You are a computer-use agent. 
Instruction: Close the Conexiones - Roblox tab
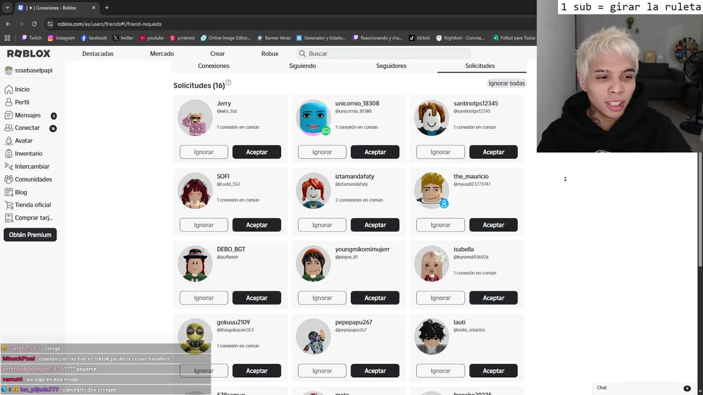pos(93,8)
